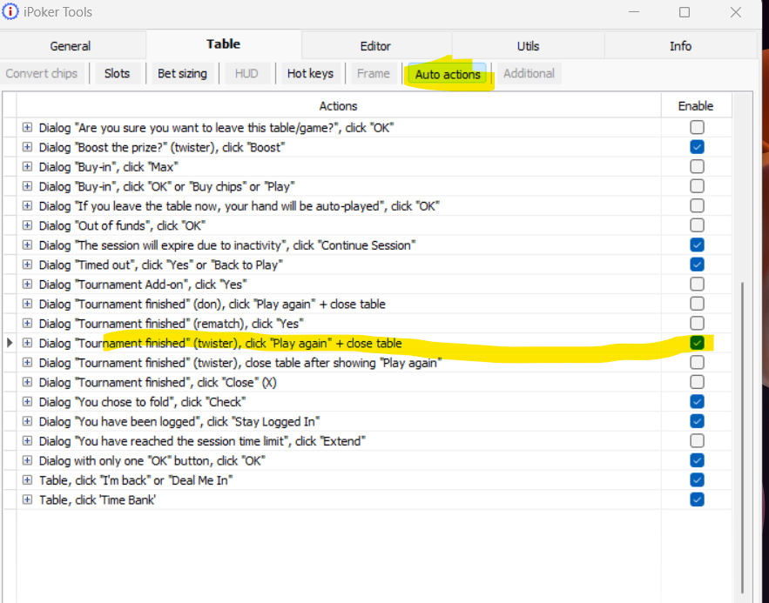Uncheck 'Stay Logged In' action checkbox
Viewport: 769px width, 603px height.
click(697, 421)
